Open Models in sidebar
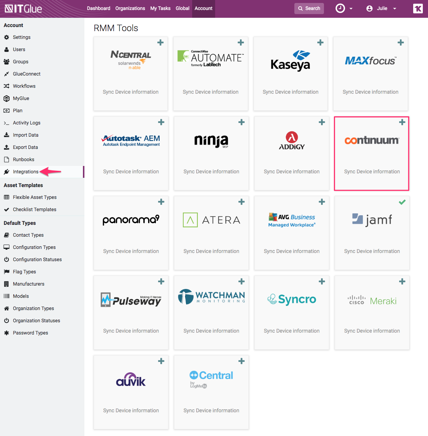 [42, 296]
